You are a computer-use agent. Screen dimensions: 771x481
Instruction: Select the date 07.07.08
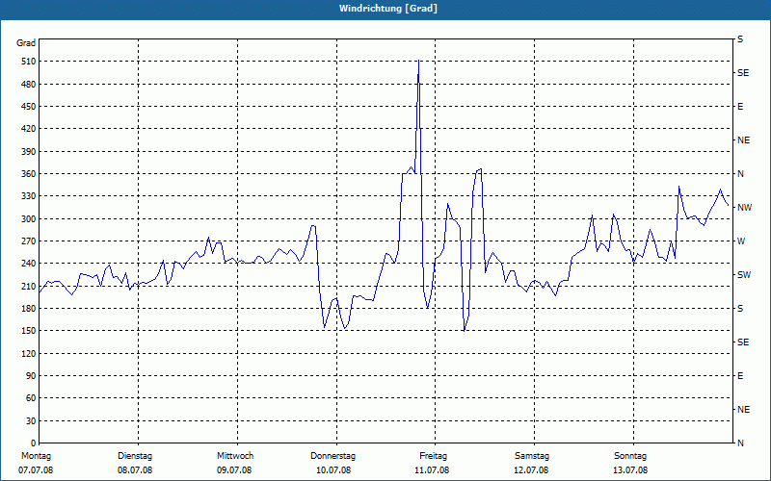click(x=36, y=470)
